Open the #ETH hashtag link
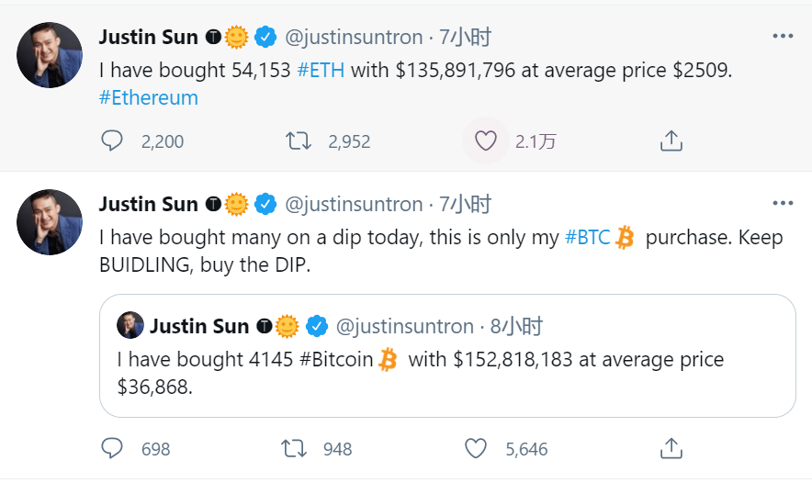Image resolution: width=812 pixels, height=483 pixels. click(321, 71)
